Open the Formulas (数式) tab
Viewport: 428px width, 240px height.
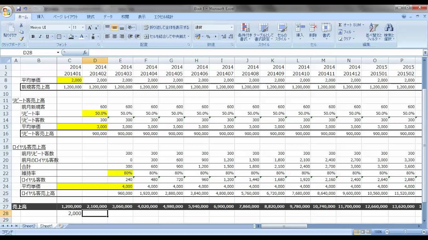tap(91, 17)
